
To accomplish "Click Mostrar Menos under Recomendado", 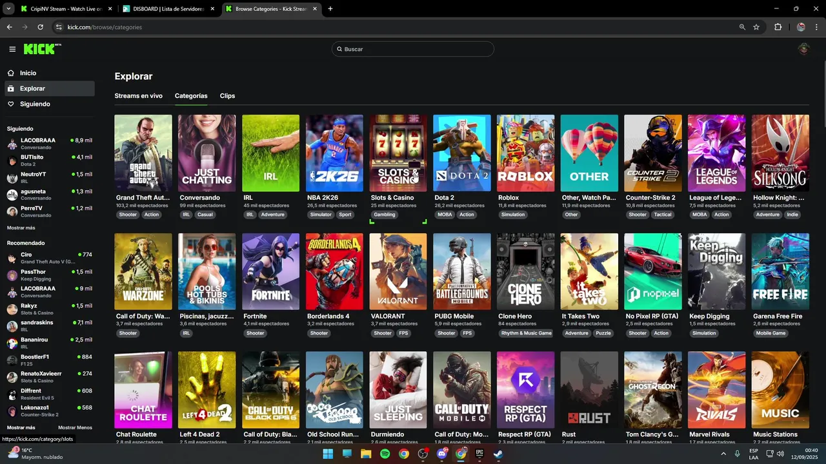I will (x=75, y=428).
